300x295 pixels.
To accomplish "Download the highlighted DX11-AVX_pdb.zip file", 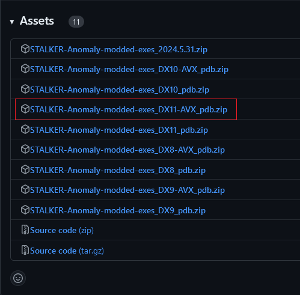I will (x=129, y=110).
